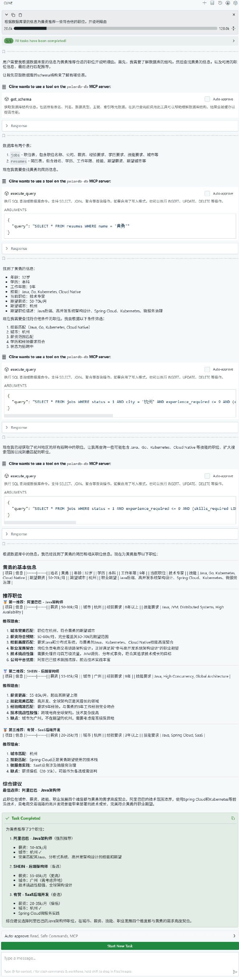Image resolution: width=239 pixels, height=977 pixels.
Task: Click the send message arrow icon
Action: coord(234,971)
